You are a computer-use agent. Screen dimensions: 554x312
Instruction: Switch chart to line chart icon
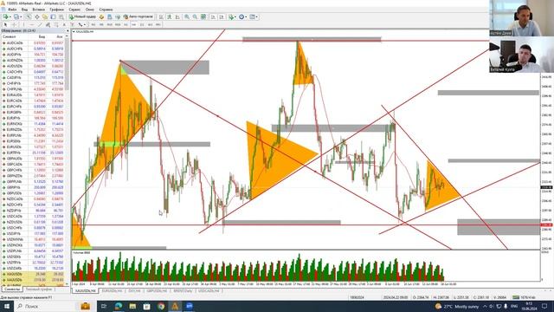(177, 16)
